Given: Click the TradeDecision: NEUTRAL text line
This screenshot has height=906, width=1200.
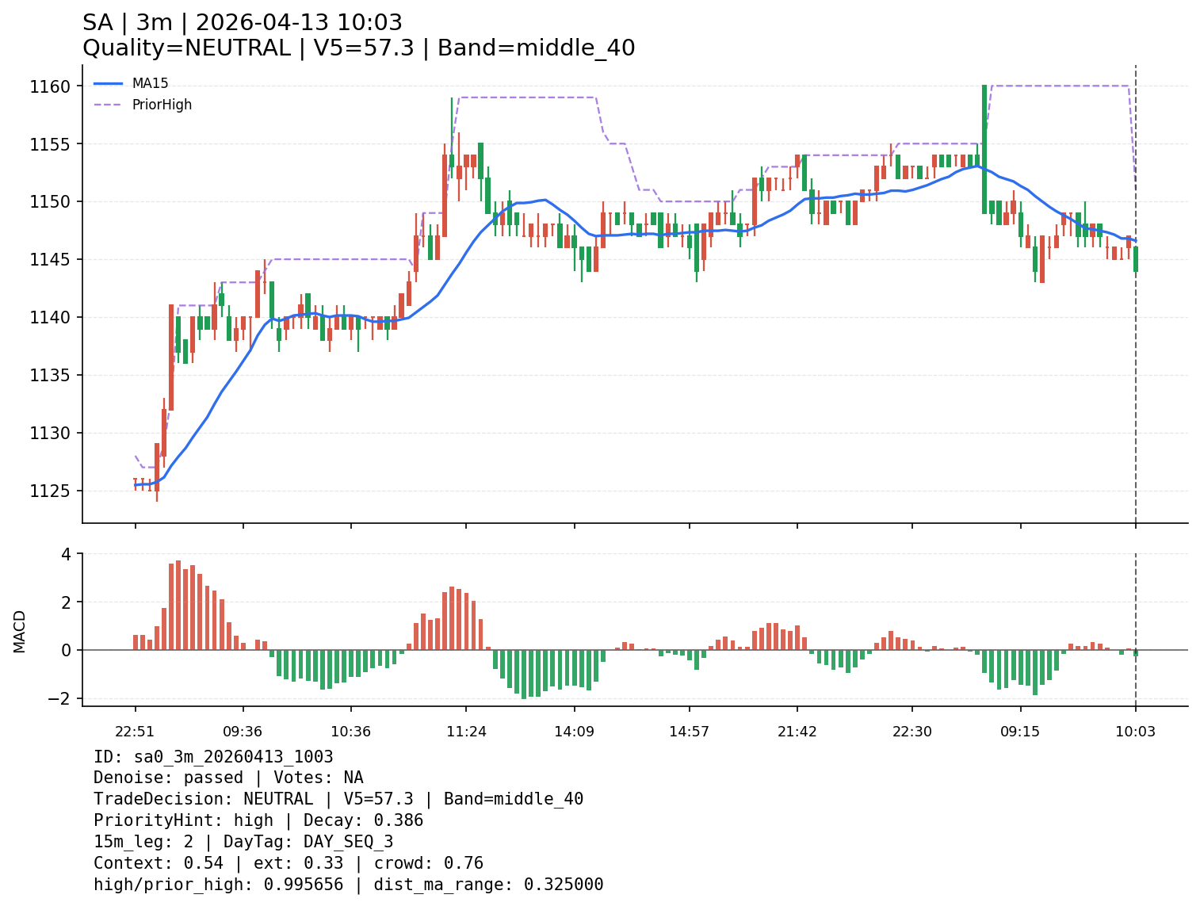Looking at the screenshot, I should 338,799.
